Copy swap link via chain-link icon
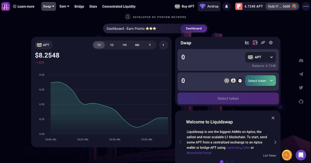Image resolution: width=311 pixels, height=163 pixels. 263,43
